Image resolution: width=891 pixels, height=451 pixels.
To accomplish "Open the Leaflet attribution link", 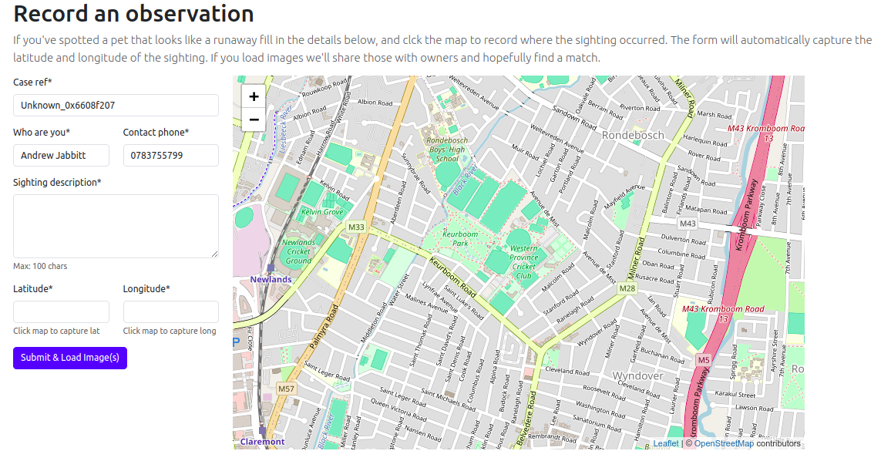I will 666,443.
